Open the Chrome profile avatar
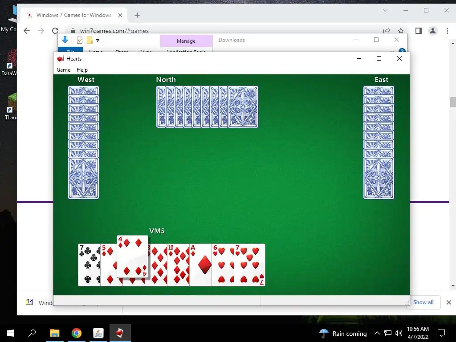Image resolution: width=456 pixels, height=342 pixels. click(433, 31)
